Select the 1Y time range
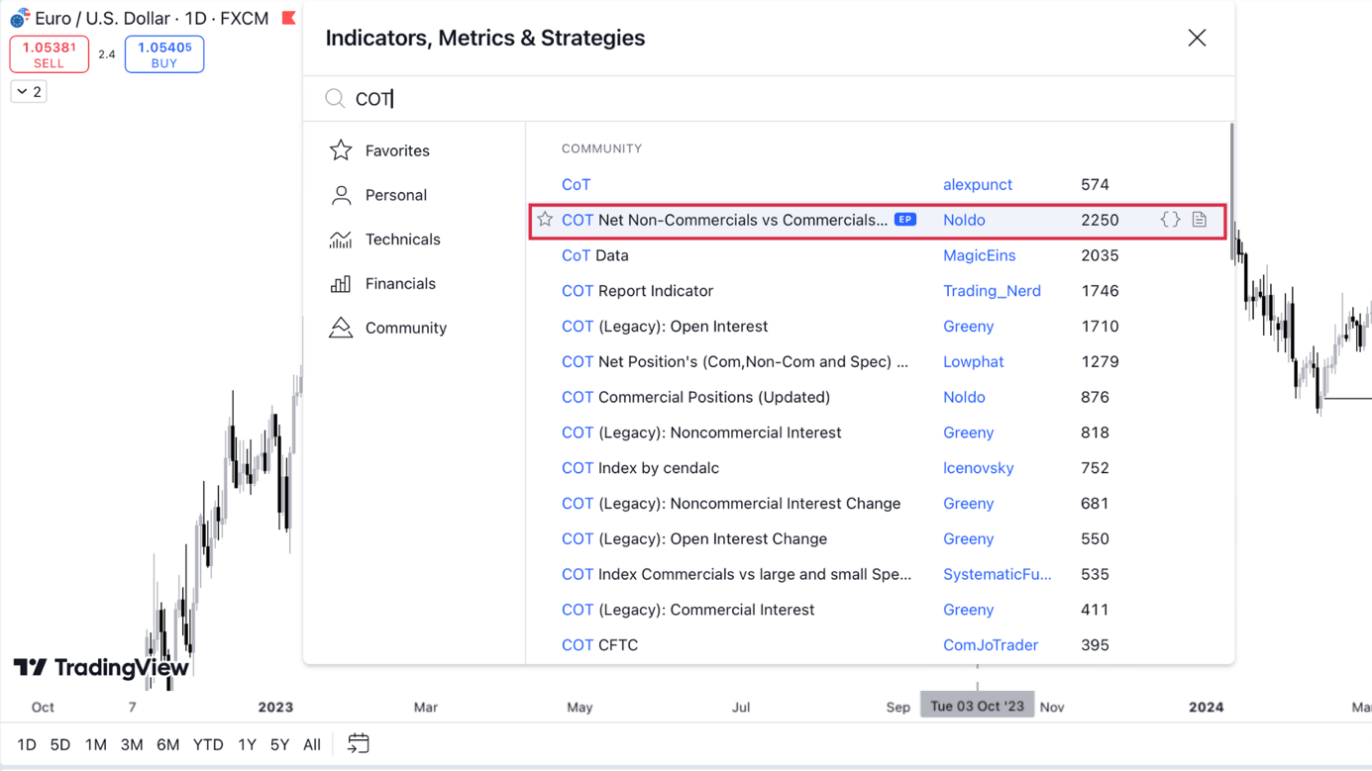Screen dimensions: 1372x771 coord(247,744)
